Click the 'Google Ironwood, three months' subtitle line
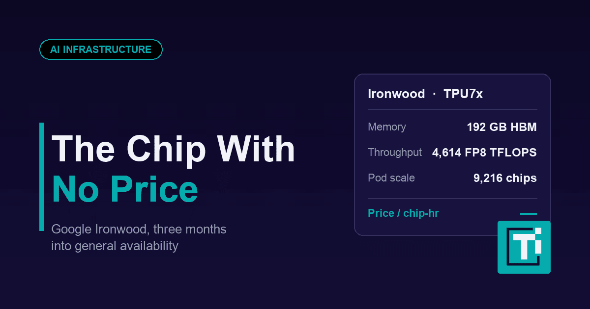The height and width of the screenshot is (309, 590). [x=139, y=230]
